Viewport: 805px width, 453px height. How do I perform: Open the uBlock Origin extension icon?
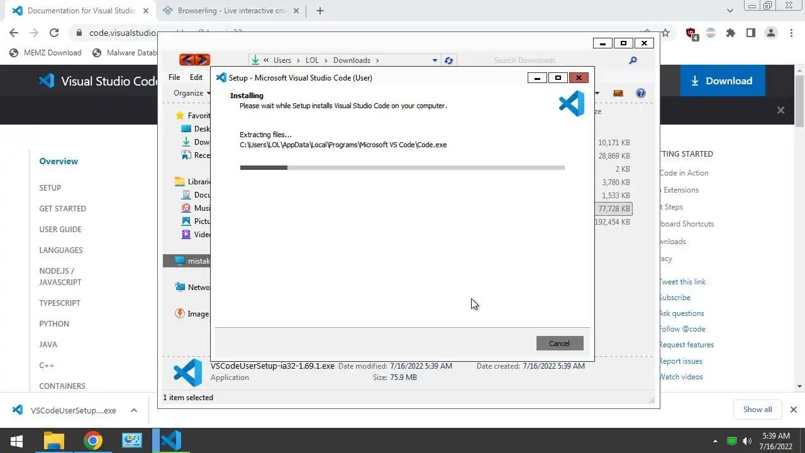coord(691,33)
